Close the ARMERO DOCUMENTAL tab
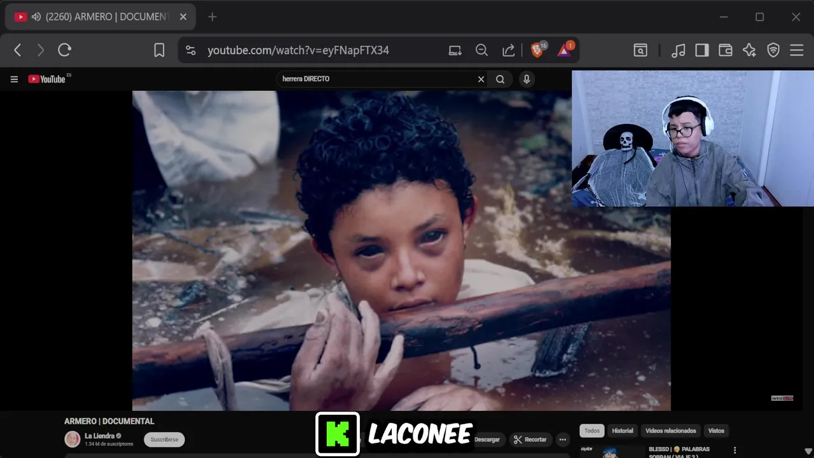This screenshot has height=458, width=814. click(x=183, y=17)
